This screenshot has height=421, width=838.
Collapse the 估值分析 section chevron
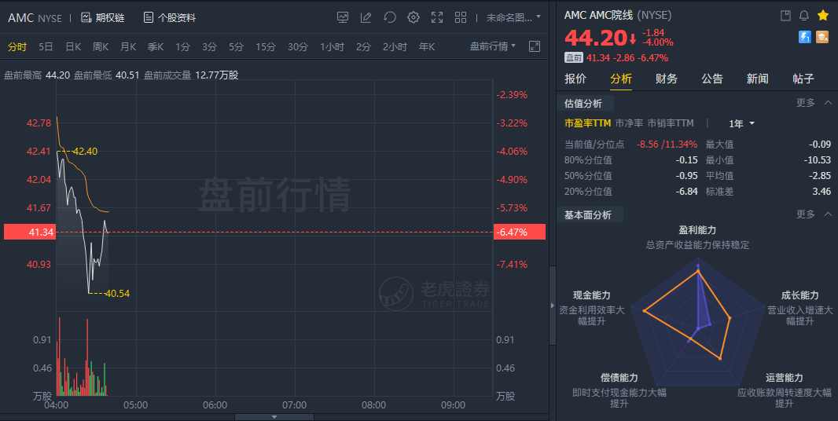click(828, 103)
